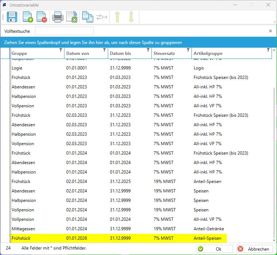Open the filter dropdown on the Datum von column
Viewport: 277px width, 255px height.
point(104,50)
